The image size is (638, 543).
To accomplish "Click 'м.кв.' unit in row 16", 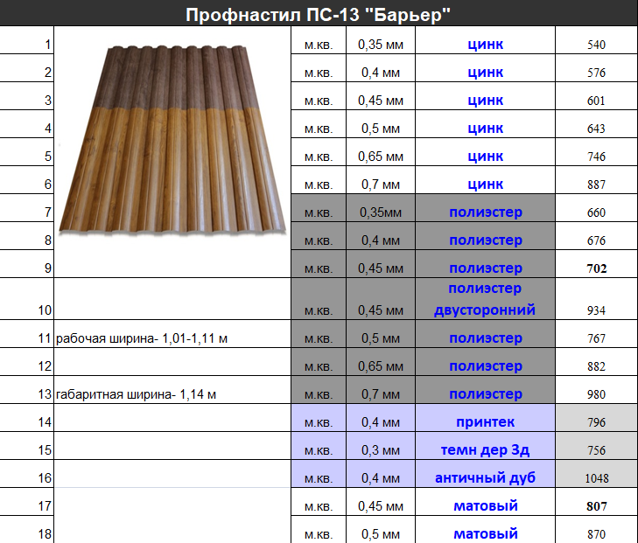I will pyautogui.click(x=319, y=479).
